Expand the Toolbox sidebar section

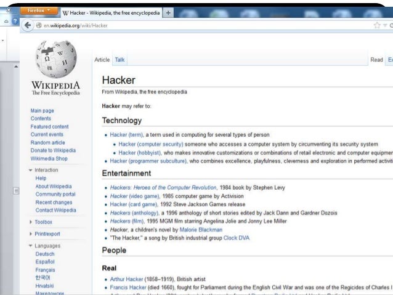[31, 222]
